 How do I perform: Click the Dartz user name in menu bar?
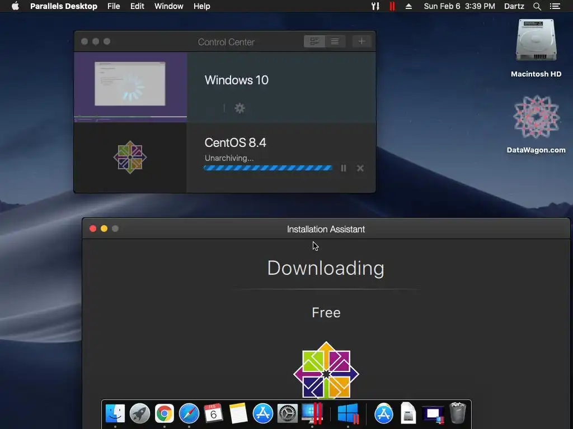pyautogui.click(x=514, y=6)
